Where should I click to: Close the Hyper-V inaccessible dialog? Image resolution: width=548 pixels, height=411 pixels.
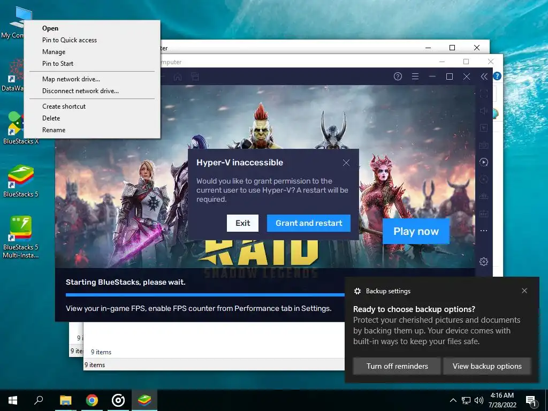pyautogui.click(x=346, y=163)
